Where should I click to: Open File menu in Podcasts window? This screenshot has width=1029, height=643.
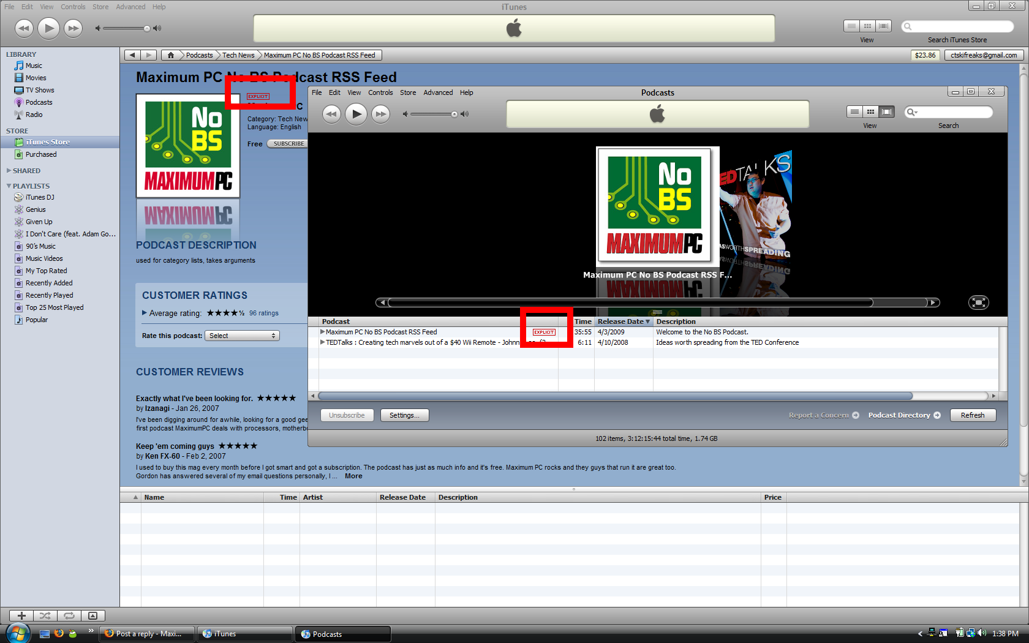point(317,92)
